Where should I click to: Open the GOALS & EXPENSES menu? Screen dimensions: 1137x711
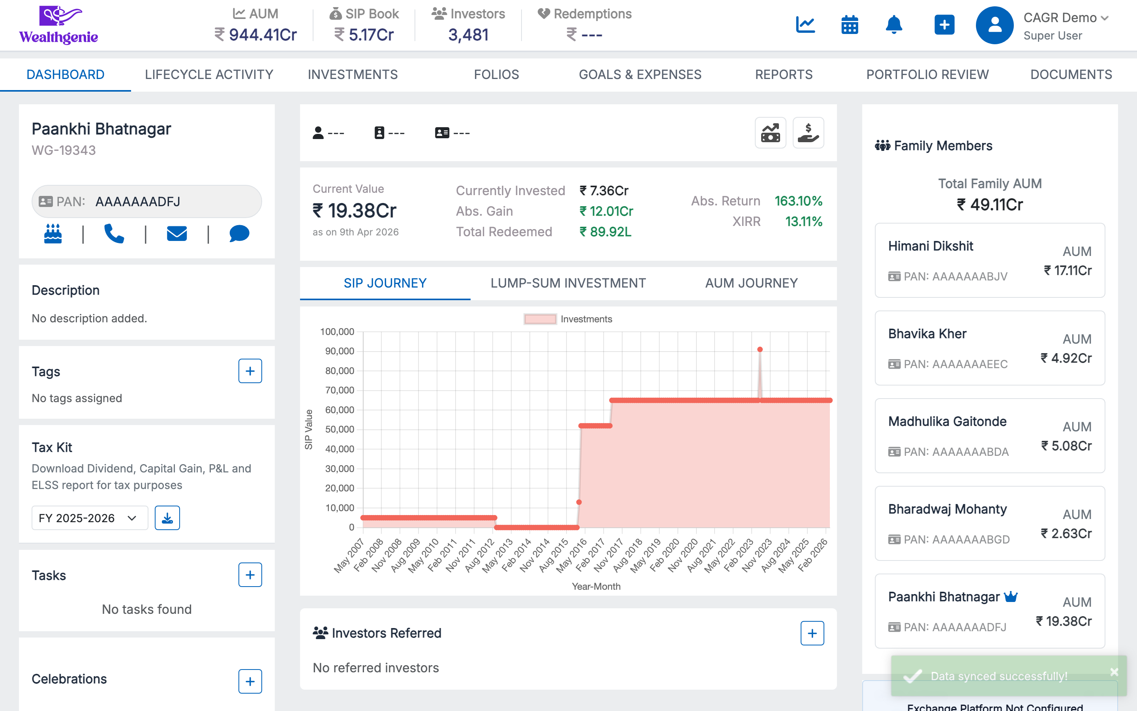click(x=640, y=74)
